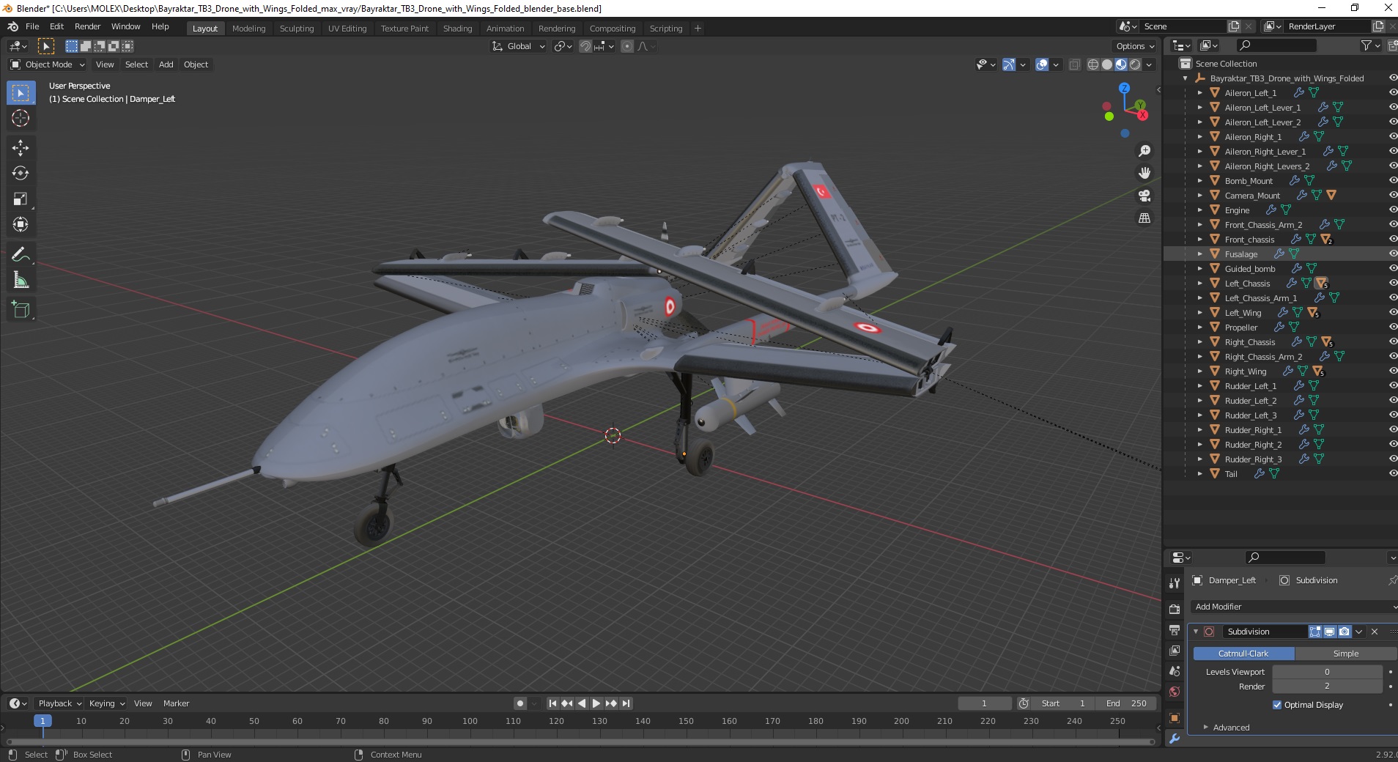1398x762 pixels.
Task: Click the current frame number field
Action: (984, 703)
